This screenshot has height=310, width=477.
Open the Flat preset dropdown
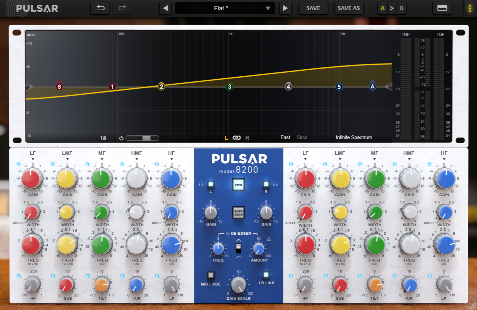tap(225, 8)
